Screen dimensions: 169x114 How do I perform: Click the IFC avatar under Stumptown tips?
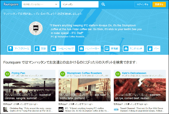pos(61,109)
